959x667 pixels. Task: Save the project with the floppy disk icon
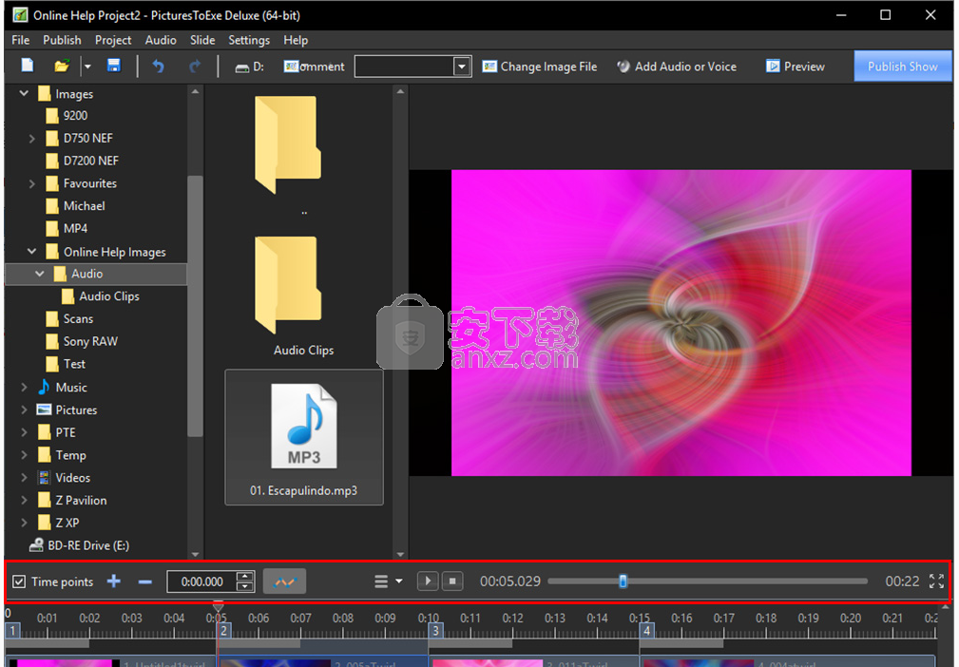point(114,66)
